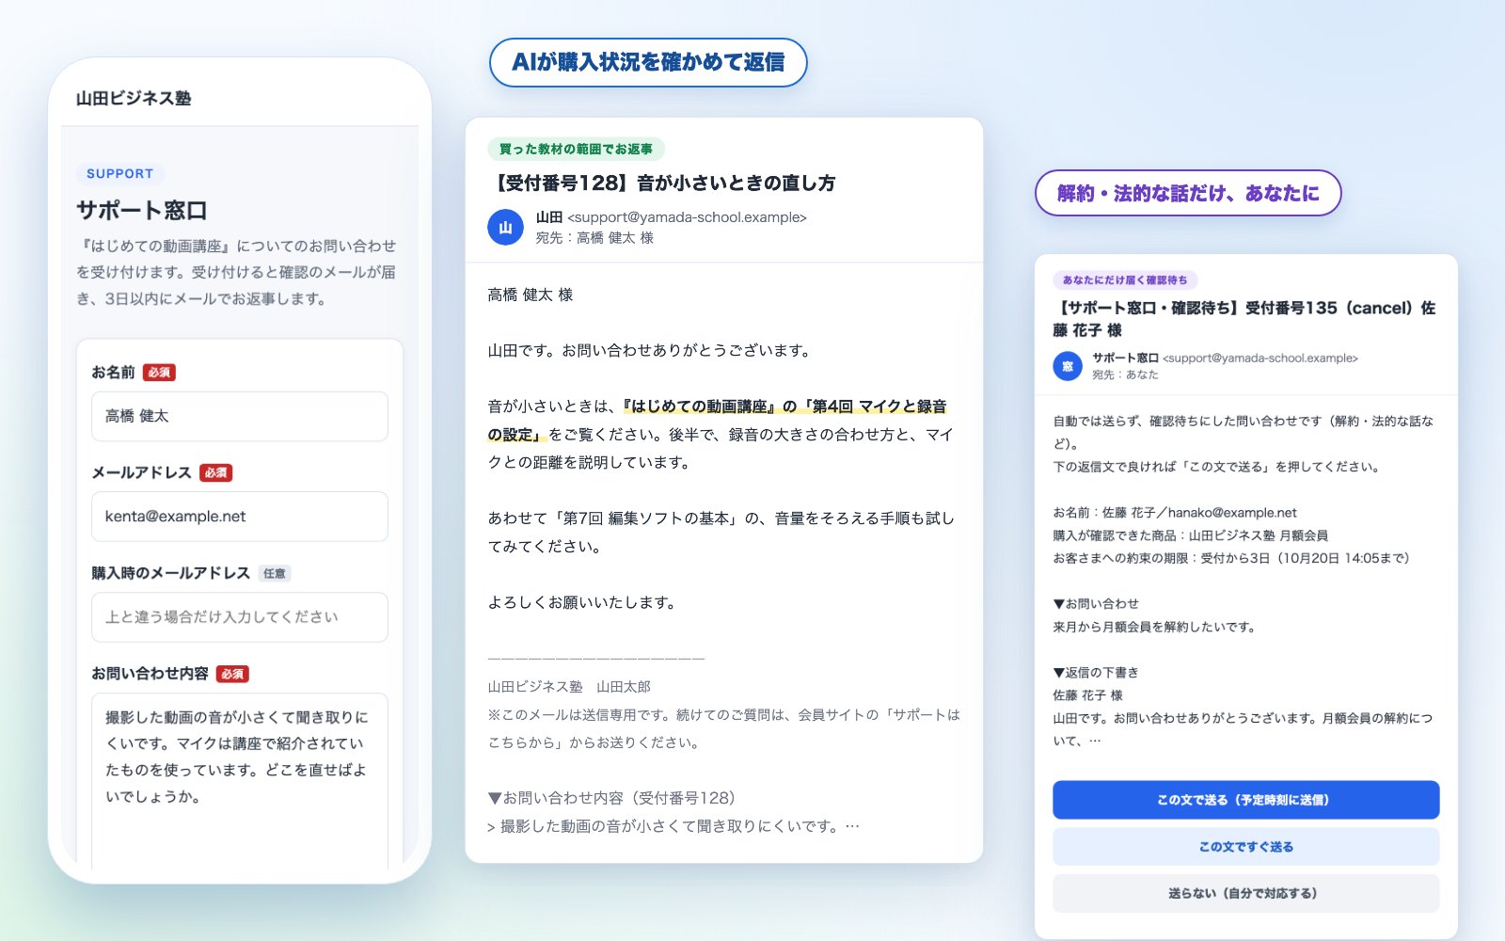1505x941 pixels.
Task: Click the signature 山田ビジネス塾 山田太郎
Action: tap(569, 687)
